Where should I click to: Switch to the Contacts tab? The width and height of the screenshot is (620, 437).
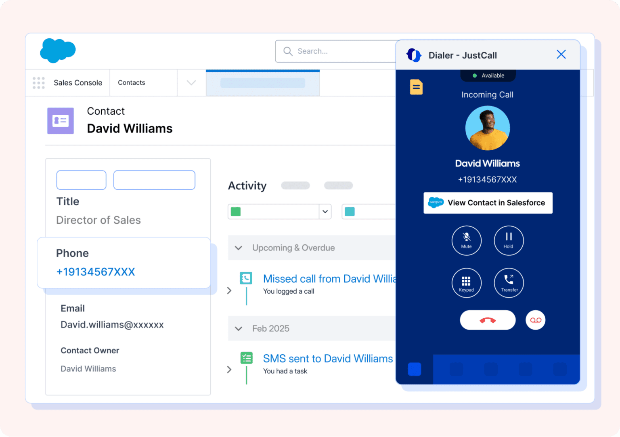[131, 82]
